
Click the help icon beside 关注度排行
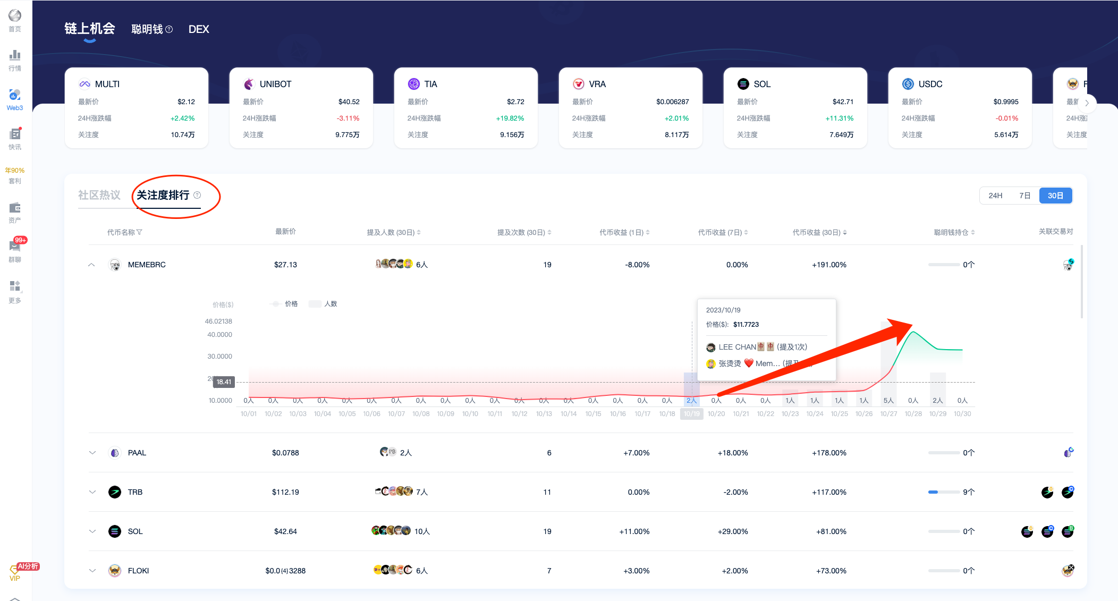point(197,195)
